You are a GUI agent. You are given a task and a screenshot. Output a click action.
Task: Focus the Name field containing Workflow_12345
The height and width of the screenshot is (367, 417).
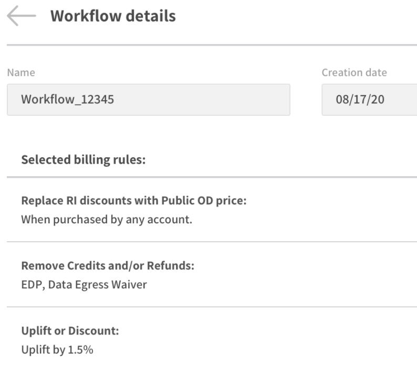[148, 100]
